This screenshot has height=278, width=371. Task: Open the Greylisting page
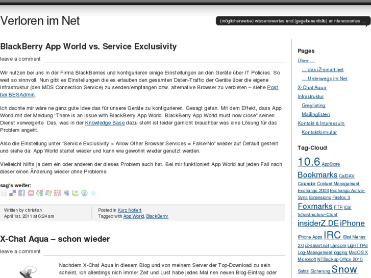313,106
